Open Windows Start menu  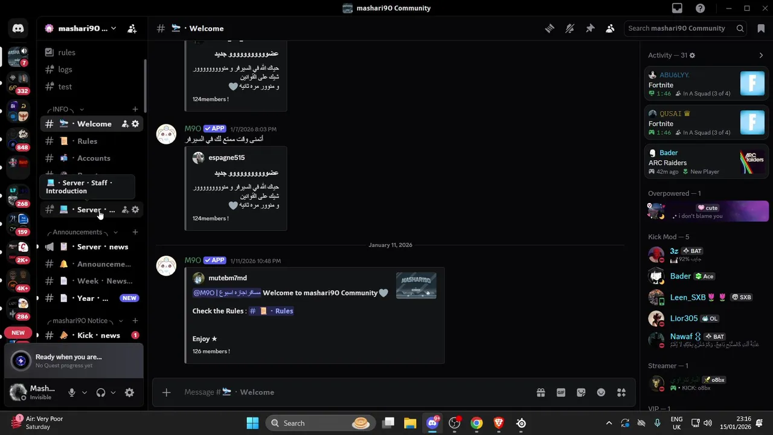pyautogui.click(x=252, y=423)
